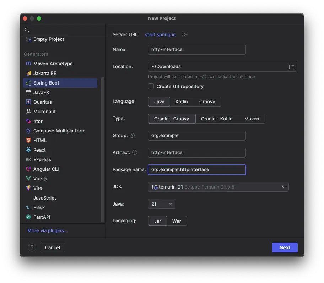Click the Jakarta EE icon

pos(28,73)
